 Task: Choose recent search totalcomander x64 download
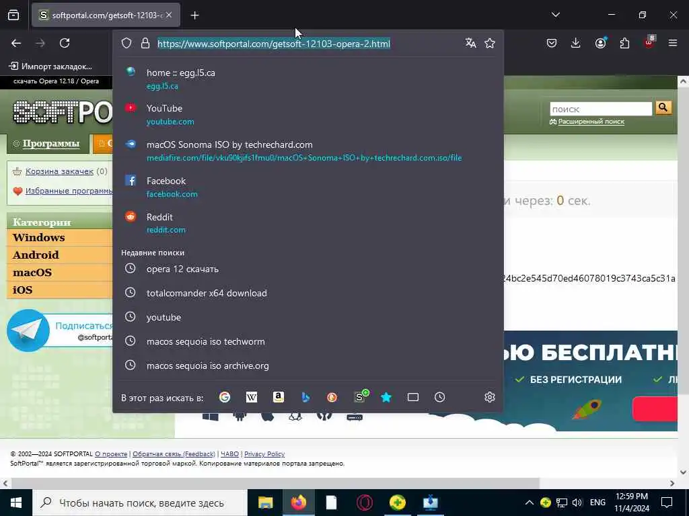[308, 293]
